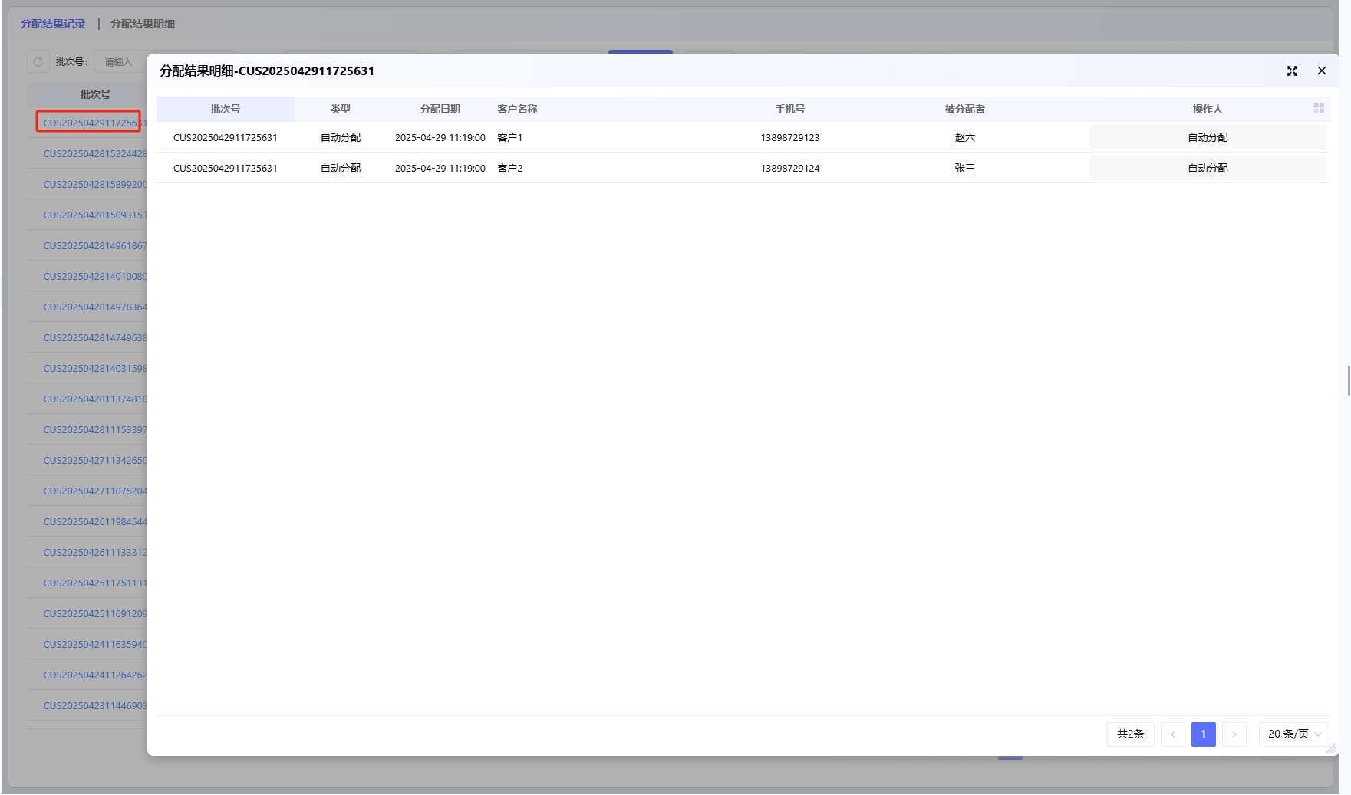Close the 分配结果明细 dialog
This screenshot has height=795, width=1351.
1321,71
